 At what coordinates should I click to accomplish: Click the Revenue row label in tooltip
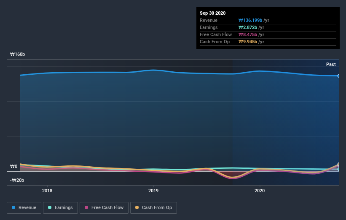[209, 20]
